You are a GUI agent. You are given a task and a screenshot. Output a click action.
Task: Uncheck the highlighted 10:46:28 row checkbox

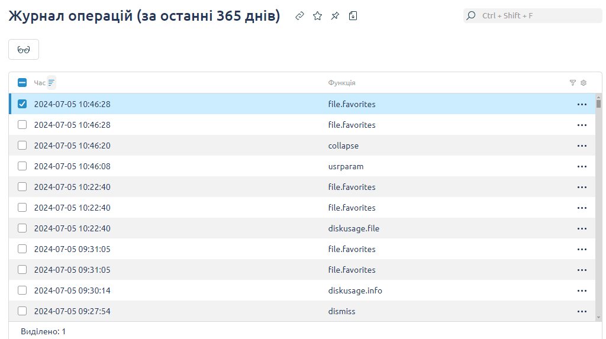coord(22,104)
